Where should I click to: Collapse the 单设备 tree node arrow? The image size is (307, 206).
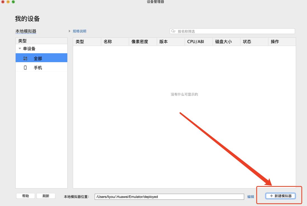[x=20, y=49]
